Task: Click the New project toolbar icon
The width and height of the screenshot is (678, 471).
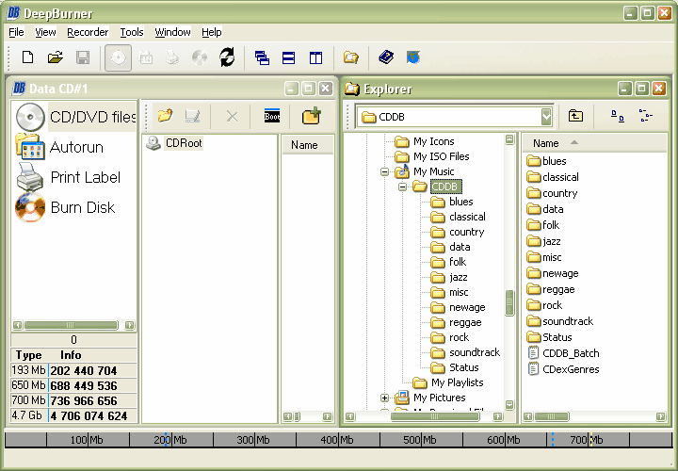Action: coord(27,57)
